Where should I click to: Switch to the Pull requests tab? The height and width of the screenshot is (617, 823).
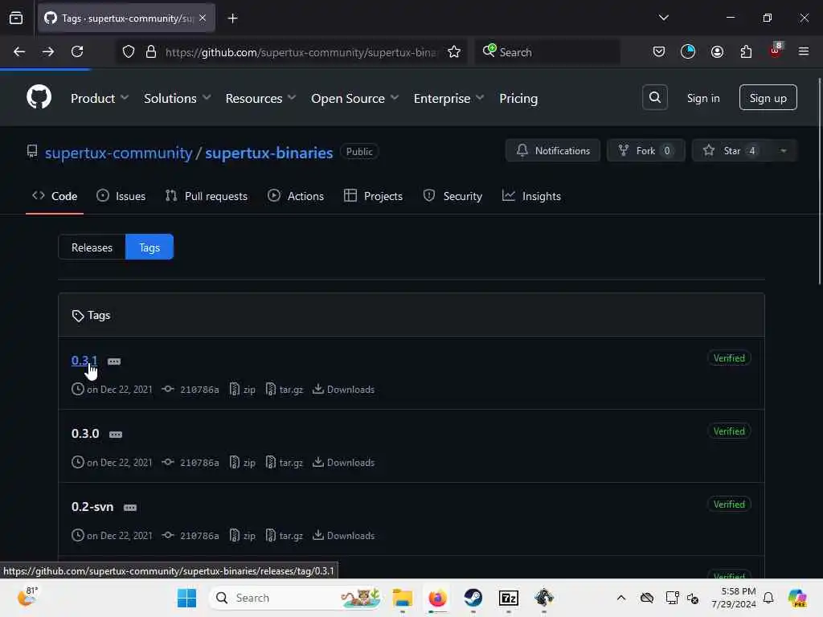pyautogui.click(x=207, y=196)
